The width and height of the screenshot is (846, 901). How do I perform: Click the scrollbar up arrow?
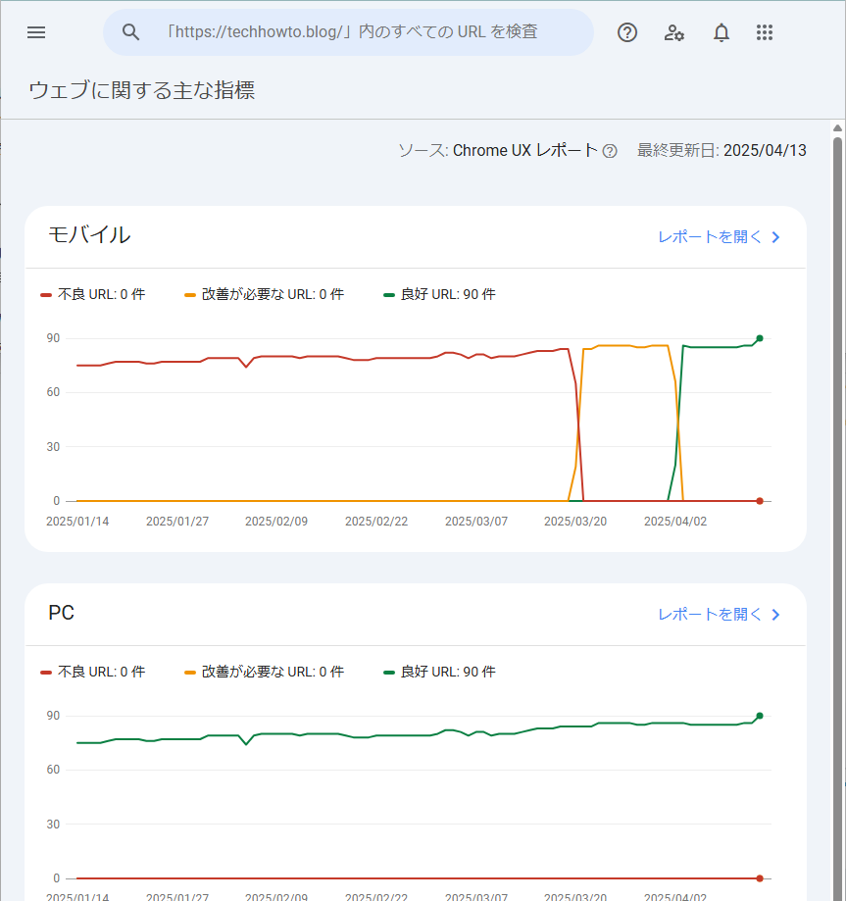tap(837, 128)
